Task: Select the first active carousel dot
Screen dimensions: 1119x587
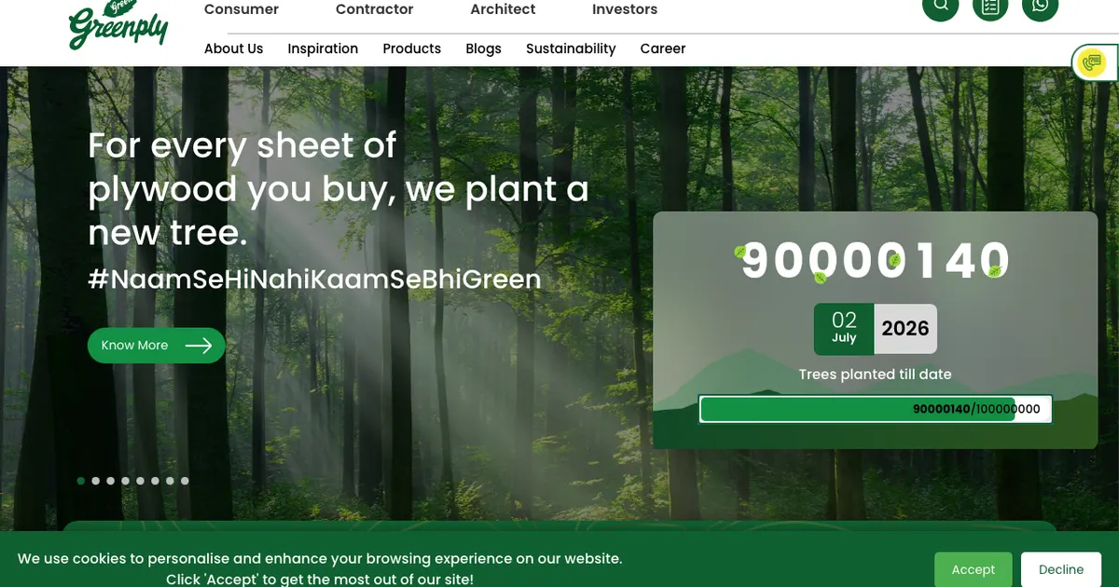Action: pyautogui.click(x=81, y=481)
